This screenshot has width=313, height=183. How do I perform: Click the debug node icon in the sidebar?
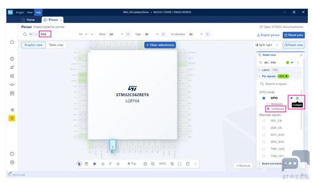12,85
